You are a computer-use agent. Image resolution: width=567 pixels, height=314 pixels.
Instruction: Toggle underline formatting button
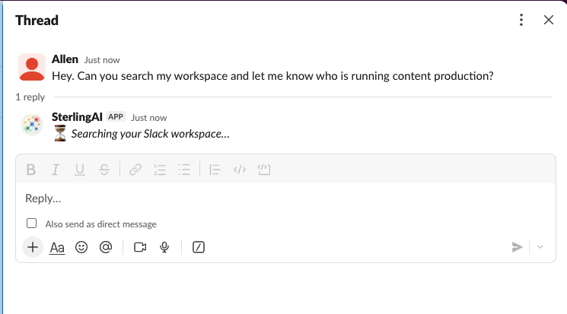click(80, 170)
